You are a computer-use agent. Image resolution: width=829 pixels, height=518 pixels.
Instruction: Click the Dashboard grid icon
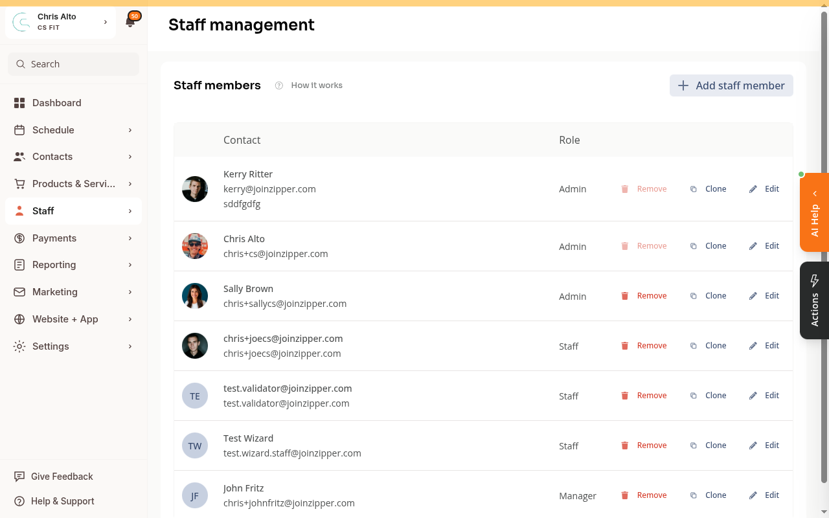pyautogui.click(x=19, y=103)
